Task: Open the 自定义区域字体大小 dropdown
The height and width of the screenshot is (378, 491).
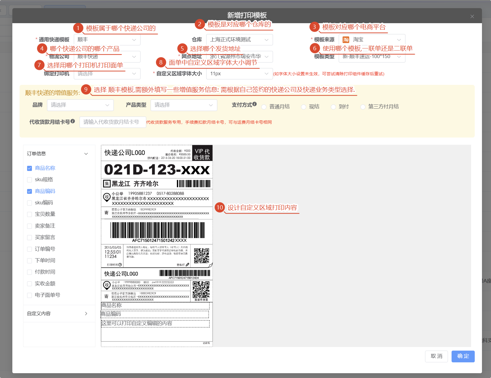Action: (240, 74)
